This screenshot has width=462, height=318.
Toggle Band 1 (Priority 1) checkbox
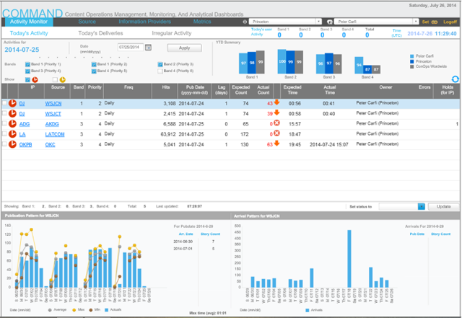tap(27, 64)
